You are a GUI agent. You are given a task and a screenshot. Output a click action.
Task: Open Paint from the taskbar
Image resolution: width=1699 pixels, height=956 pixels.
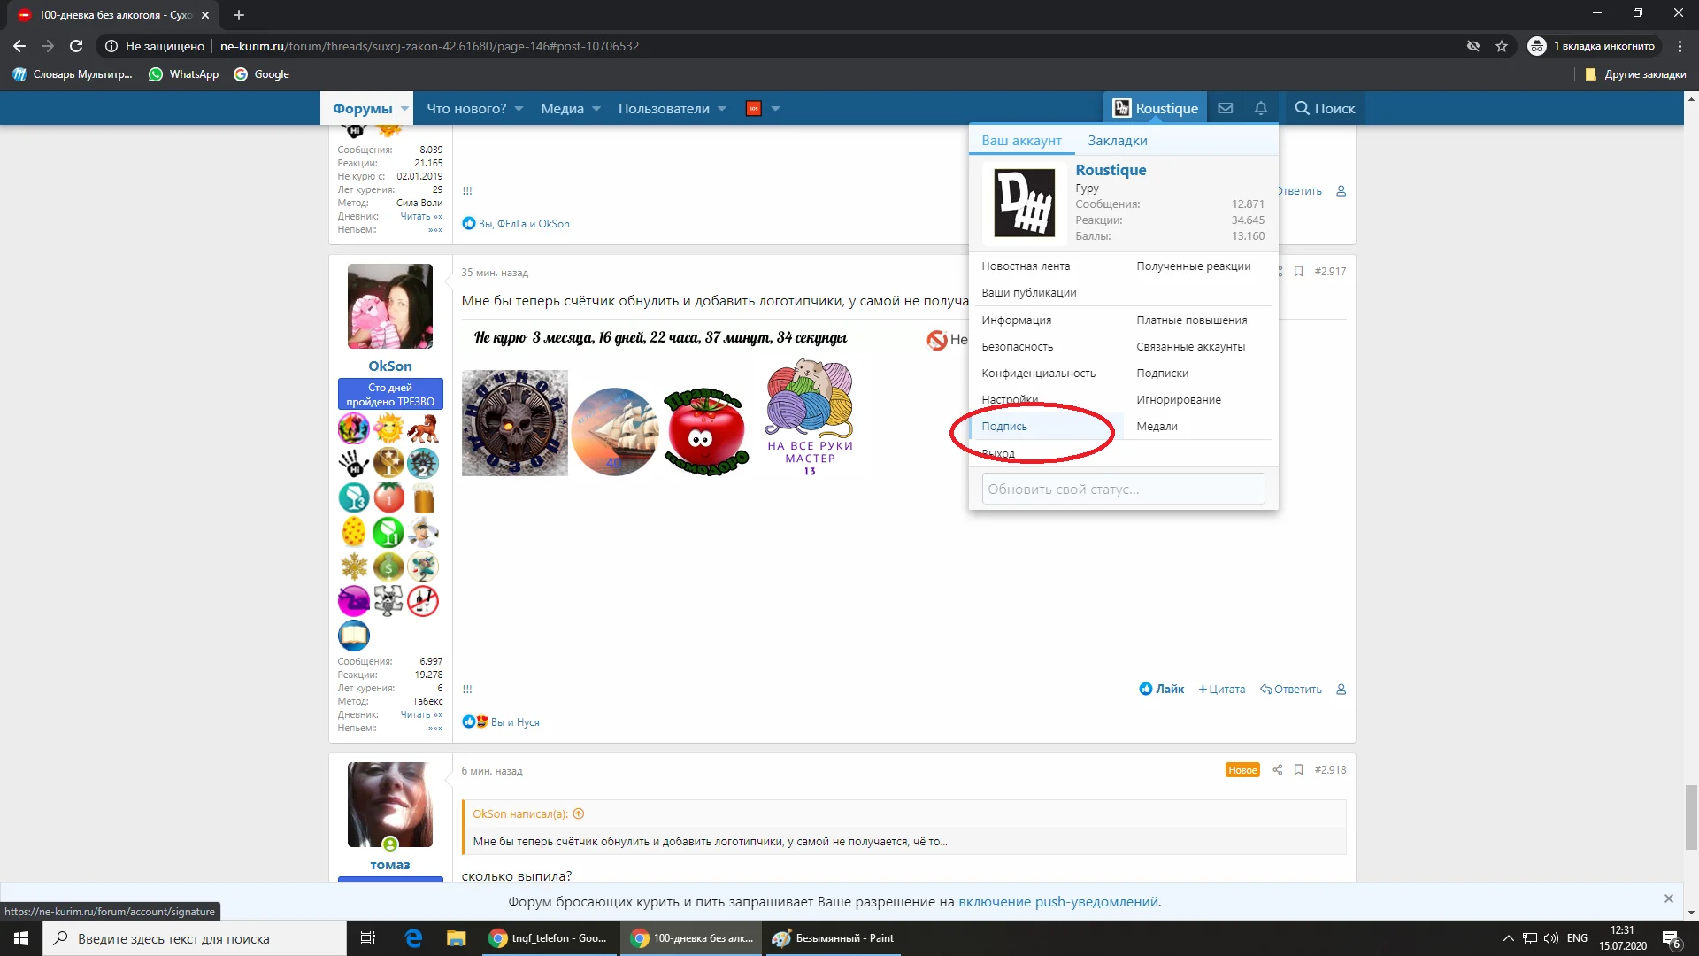click(833, 938)
